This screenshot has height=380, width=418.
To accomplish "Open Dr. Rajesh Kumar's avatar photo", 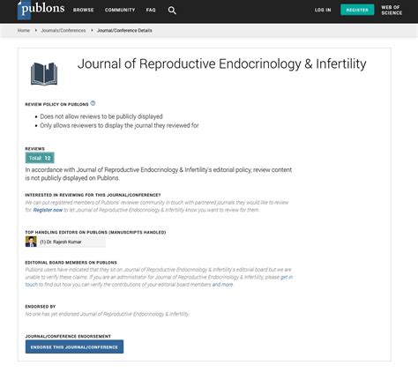I will [x=31, y=242].
